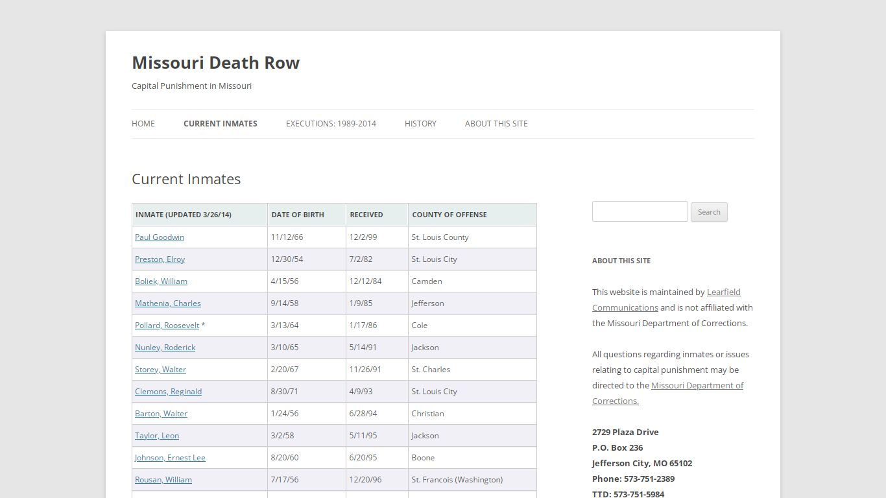The width and height of the screenshot is (886, 498).
Task: Click the birth date 7/17/56 cell
Action: pyautogui.click(x=307, y=480)
